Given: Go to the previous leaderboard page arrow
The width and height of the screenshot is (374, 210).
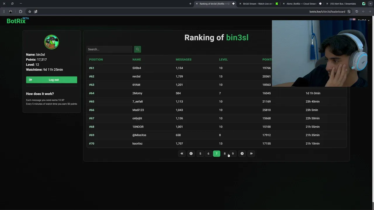Looking at the screenshot, I should [191, 153].
